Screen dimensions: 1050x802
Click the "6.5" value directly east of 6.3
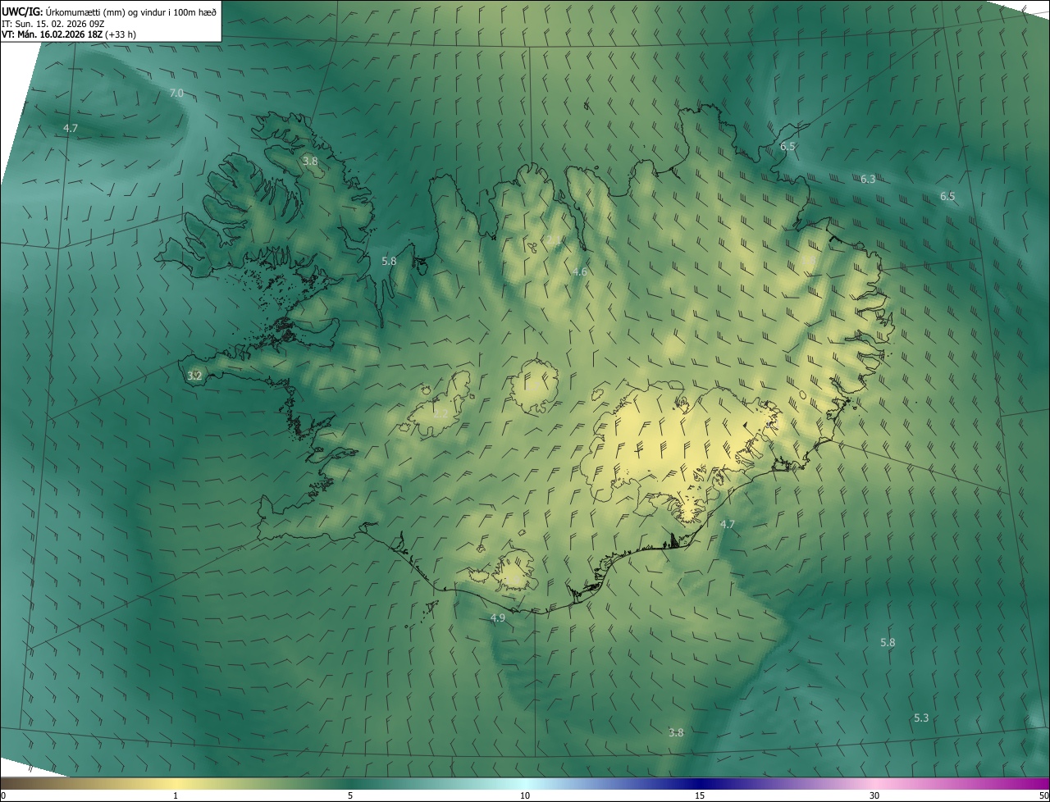947,196
